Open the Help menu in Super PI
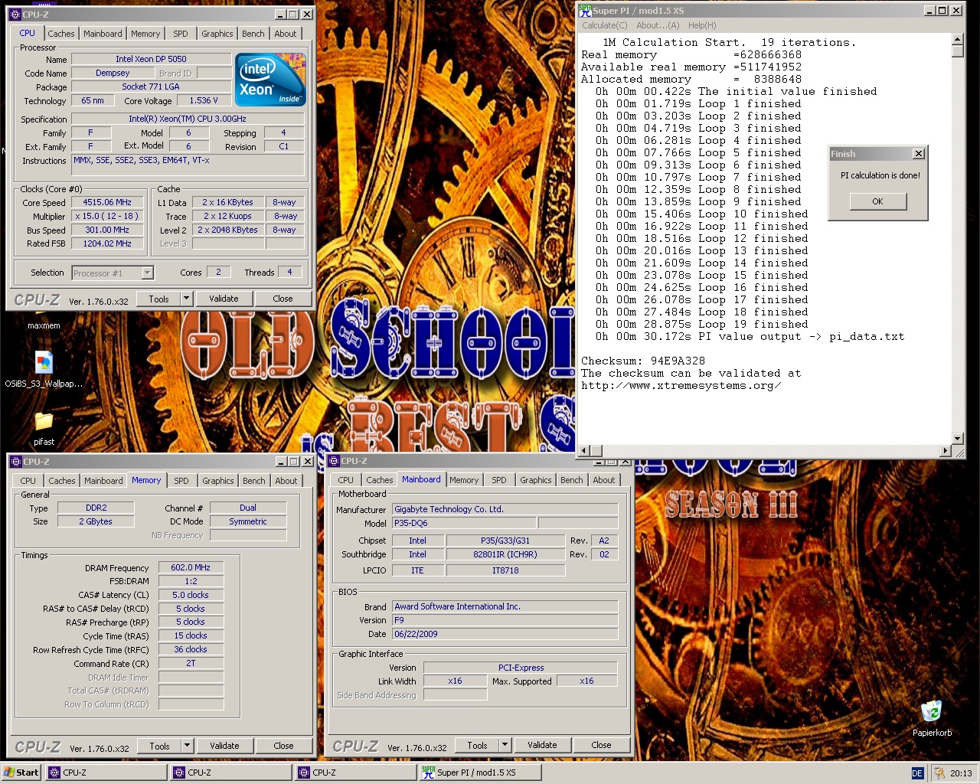The height and width of the screenshot is (784, 980). pos(702,25)
